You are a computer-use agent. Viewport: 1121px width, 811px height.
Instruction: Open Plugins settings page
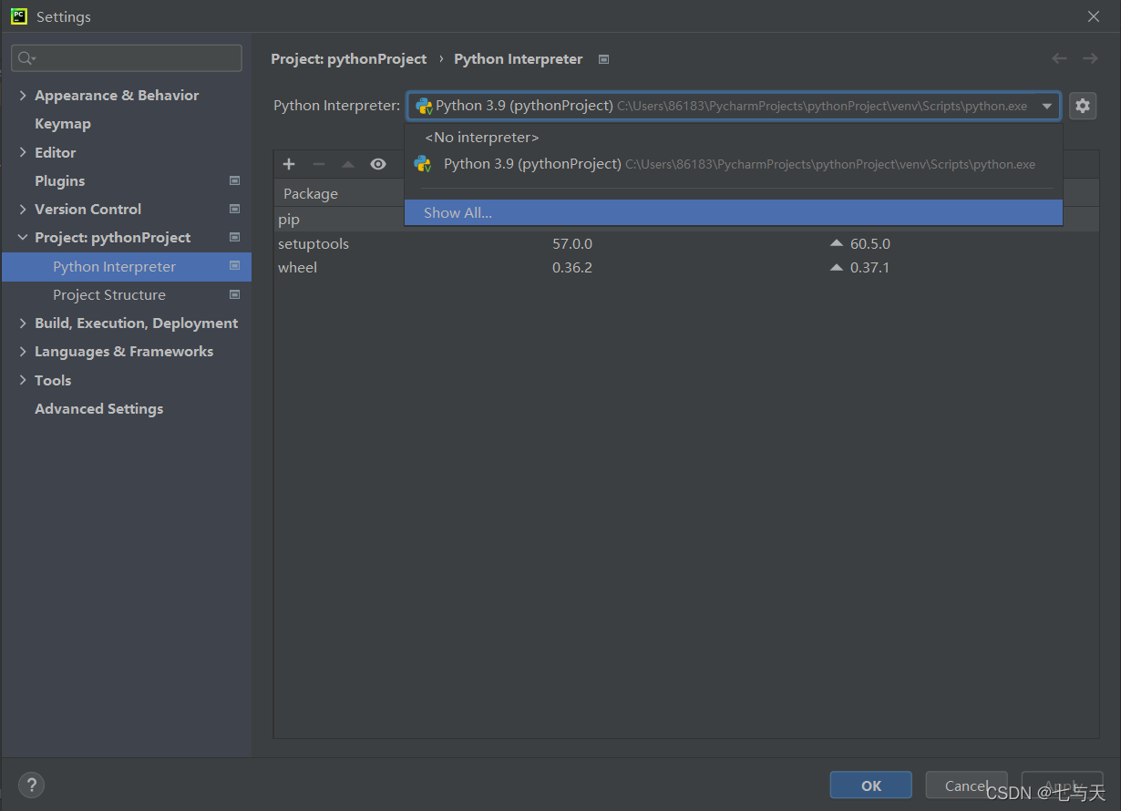coord(60,180)
